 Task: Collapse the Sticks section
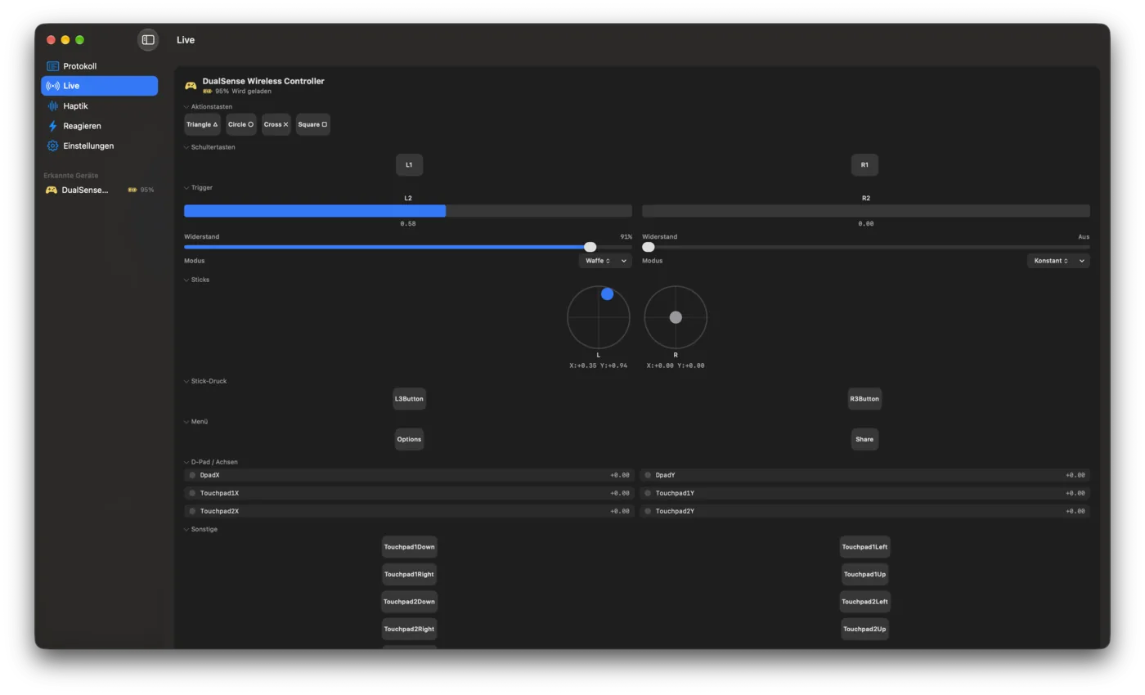pos(186,280)
